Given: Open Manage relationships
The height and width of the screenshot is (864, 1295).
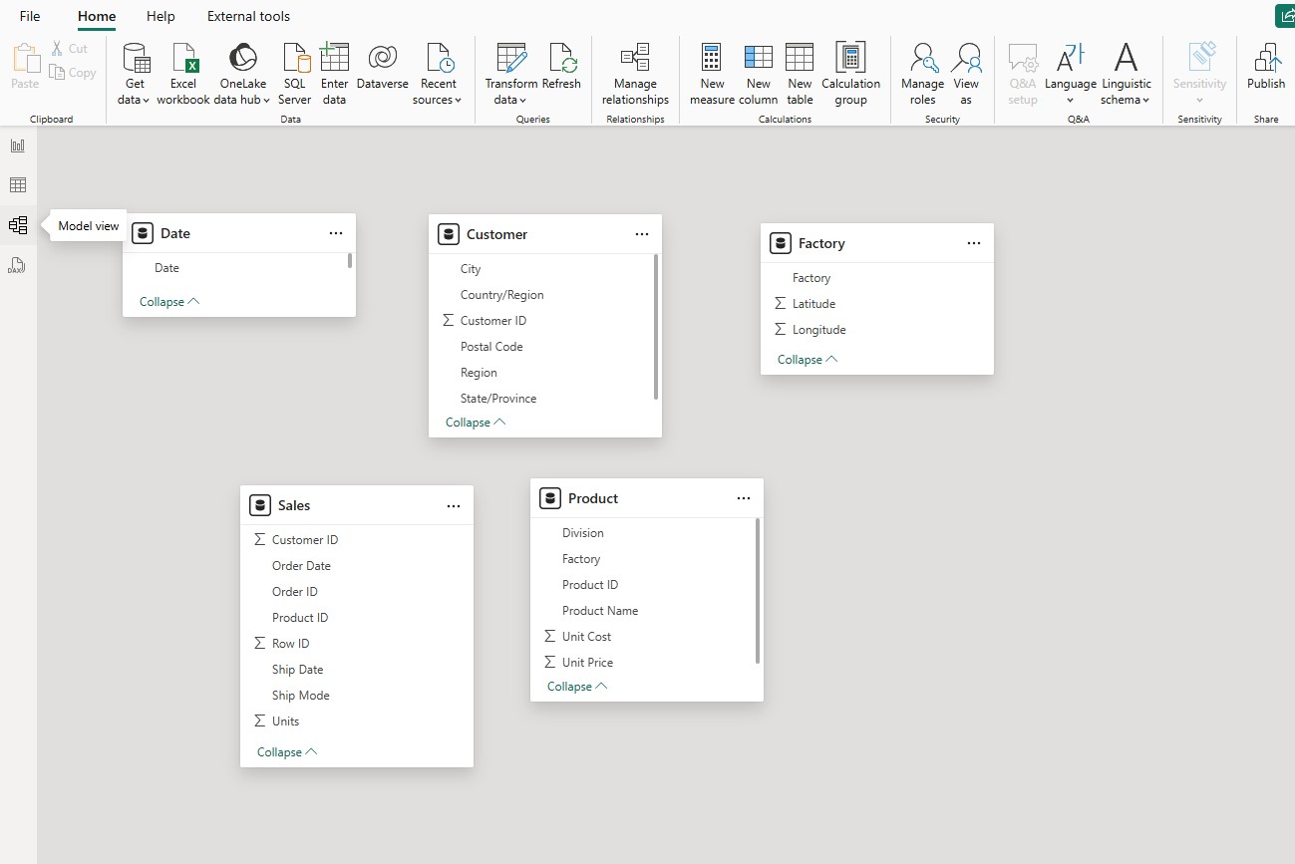Looking at the screenshot, I should coord(635,74).
